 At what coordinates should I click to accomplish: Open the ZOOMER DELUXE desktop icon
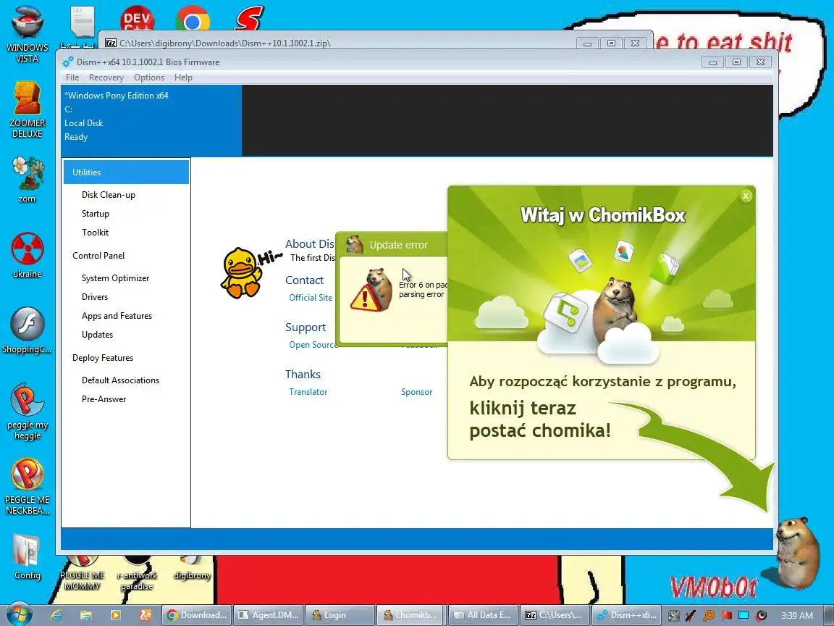pos(27,109)
